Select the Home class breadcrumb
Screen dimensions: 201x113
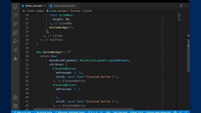coord(75,11)
